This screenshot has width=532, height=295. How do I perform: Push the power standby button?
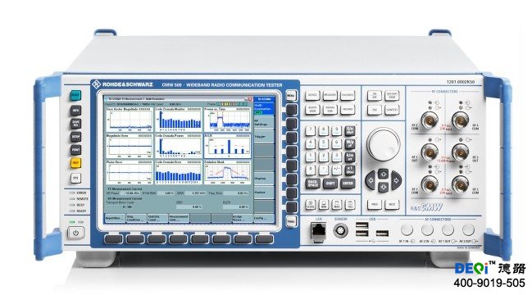point(75,233)
